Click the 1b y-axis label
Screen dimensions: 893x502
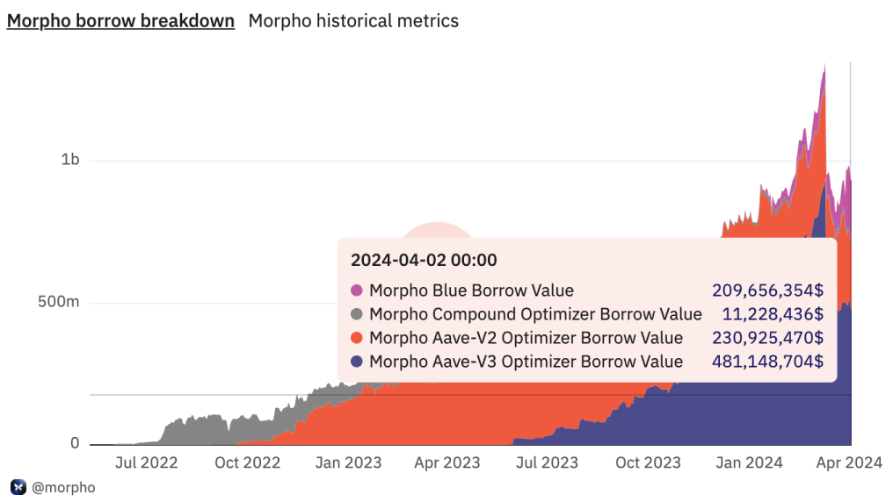(69, 160)
